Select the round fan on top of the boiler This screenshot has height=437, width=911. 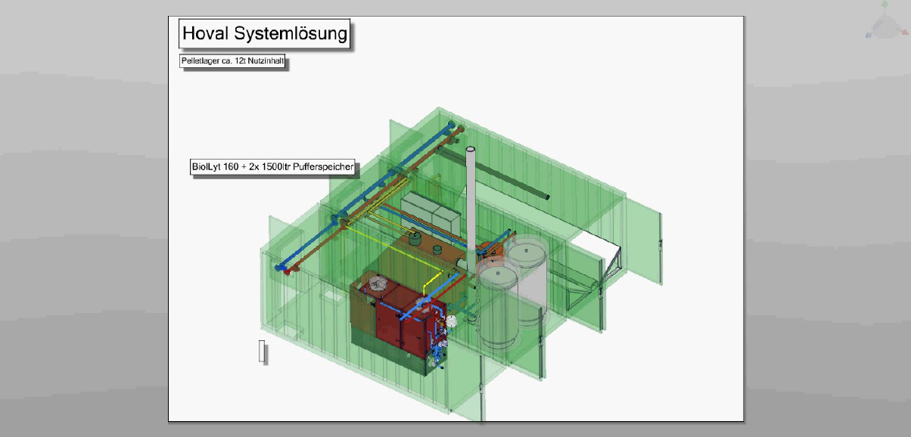tap(376, 286)
